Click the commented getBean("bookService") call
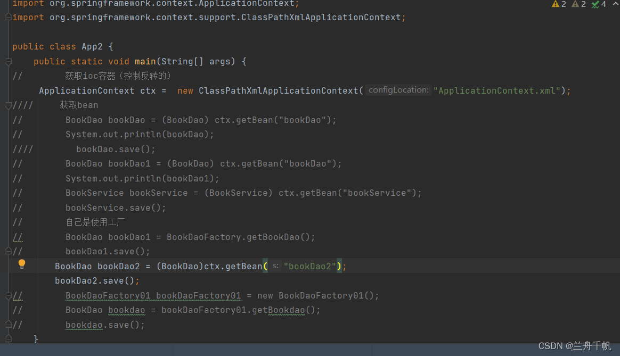This screenshot has width=620, height=356. pyautogui.click(x=350, y=193)
